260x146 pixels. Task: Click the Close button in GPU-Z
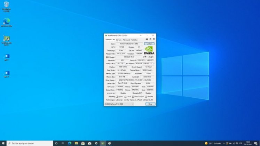[150, 104]
